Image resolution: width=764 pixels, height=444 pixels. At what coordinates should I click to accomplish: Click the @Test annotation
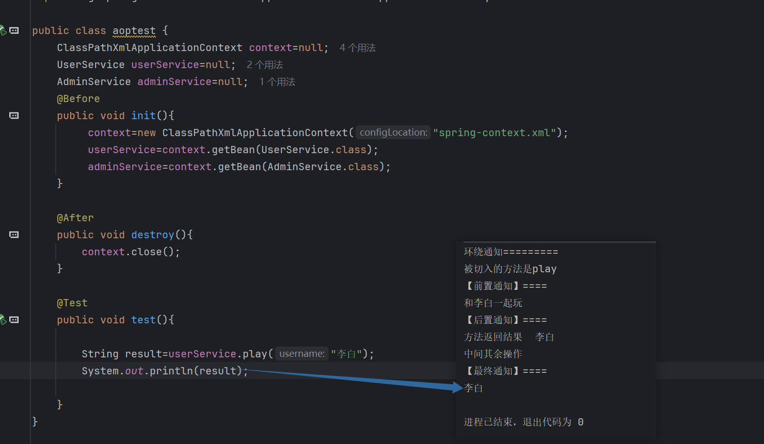pyautogui.click(x=72, y=303)
